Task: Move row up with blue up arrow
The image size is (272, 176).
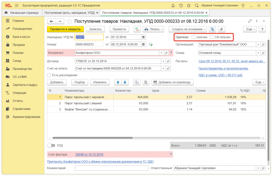Action: click(118, 82)
